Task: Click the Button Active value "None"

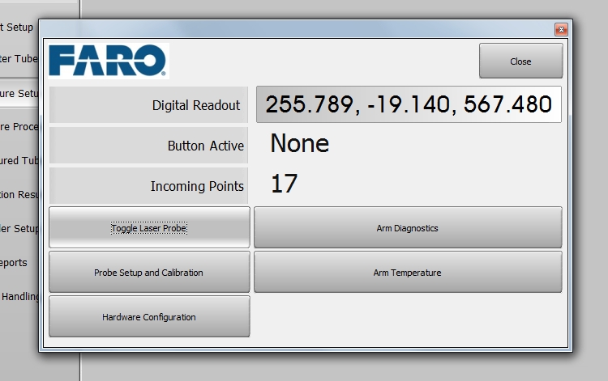Action: [300, 144]
